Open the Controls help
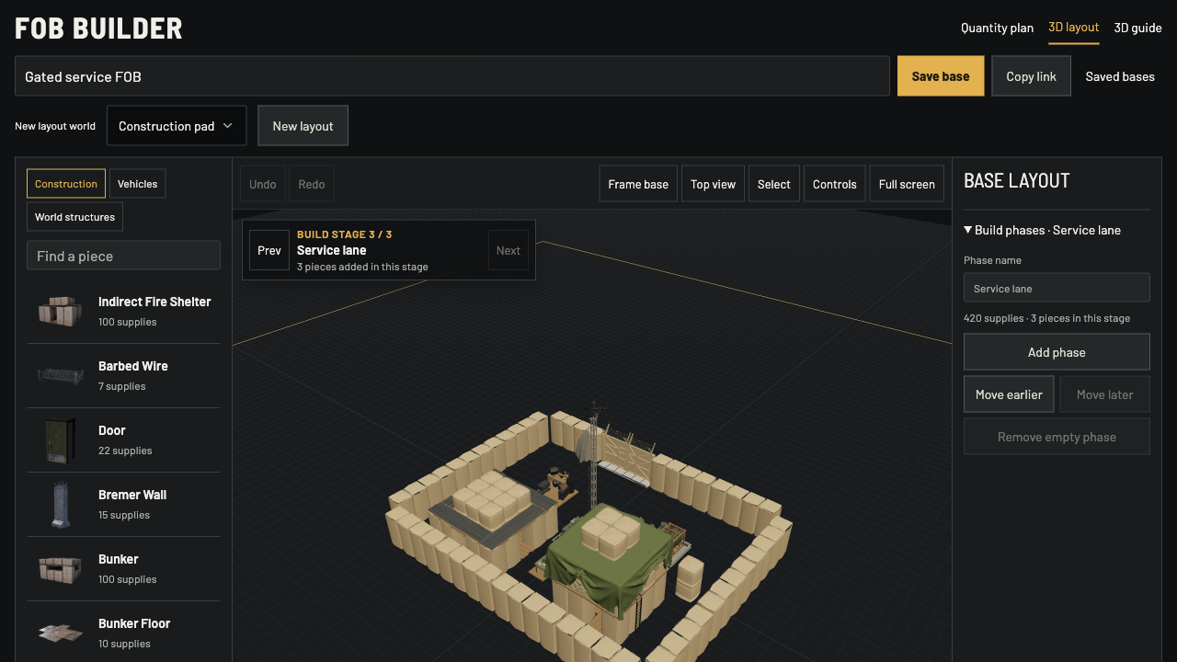The image size is (1177, 662). click(835, 184)
